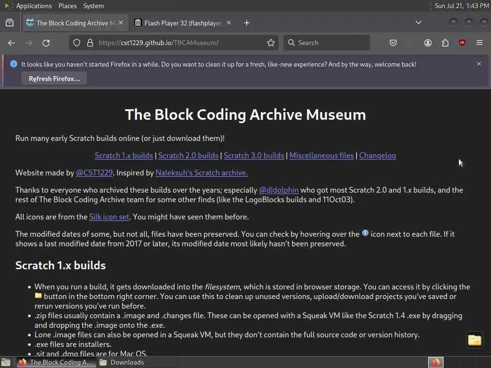Open the Miscellaneous files link

coord(322,156)
